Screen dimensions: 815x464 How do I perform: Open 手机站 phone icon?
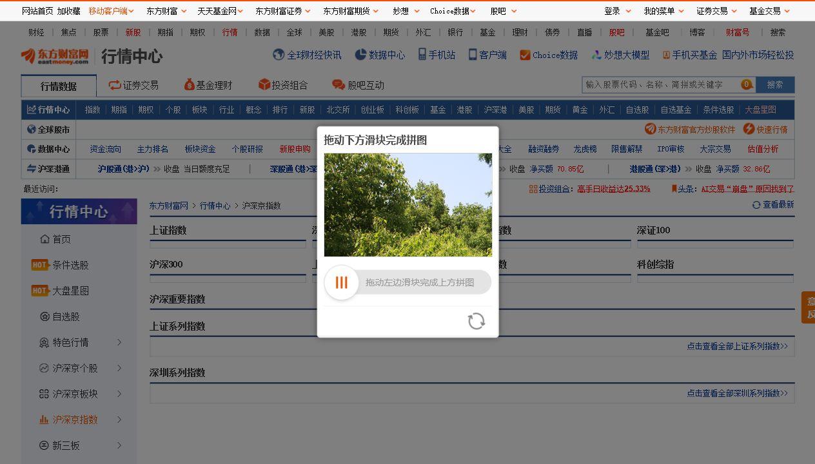[x=422, y=55]
